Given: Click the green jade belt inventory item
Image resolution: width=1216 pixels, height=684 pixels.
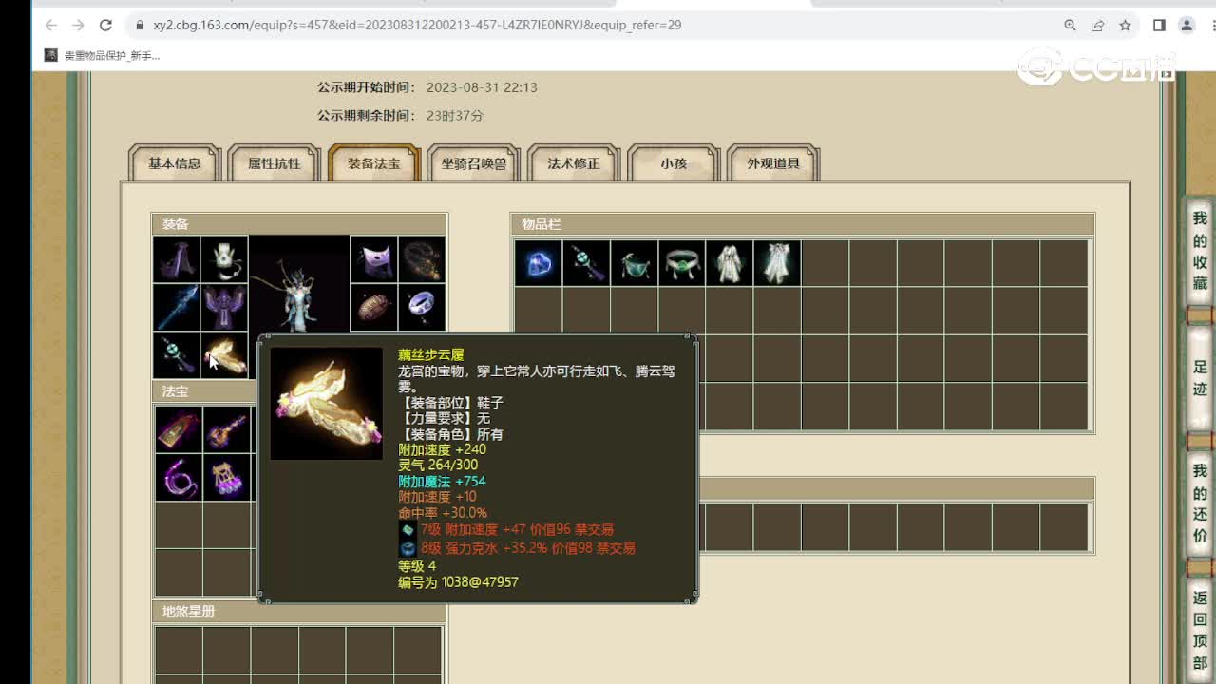Looking at the screenshot, I should [681, 263].
